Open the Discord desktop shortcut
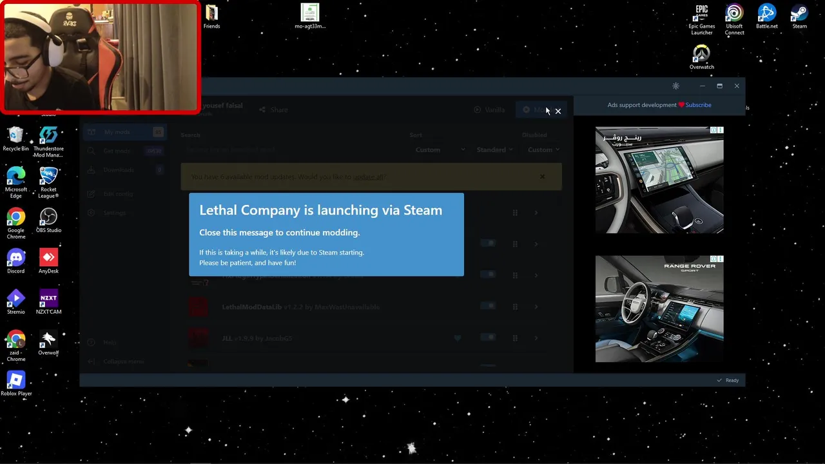Viewport: 825px width, 464px height. [x=16, y=261]
